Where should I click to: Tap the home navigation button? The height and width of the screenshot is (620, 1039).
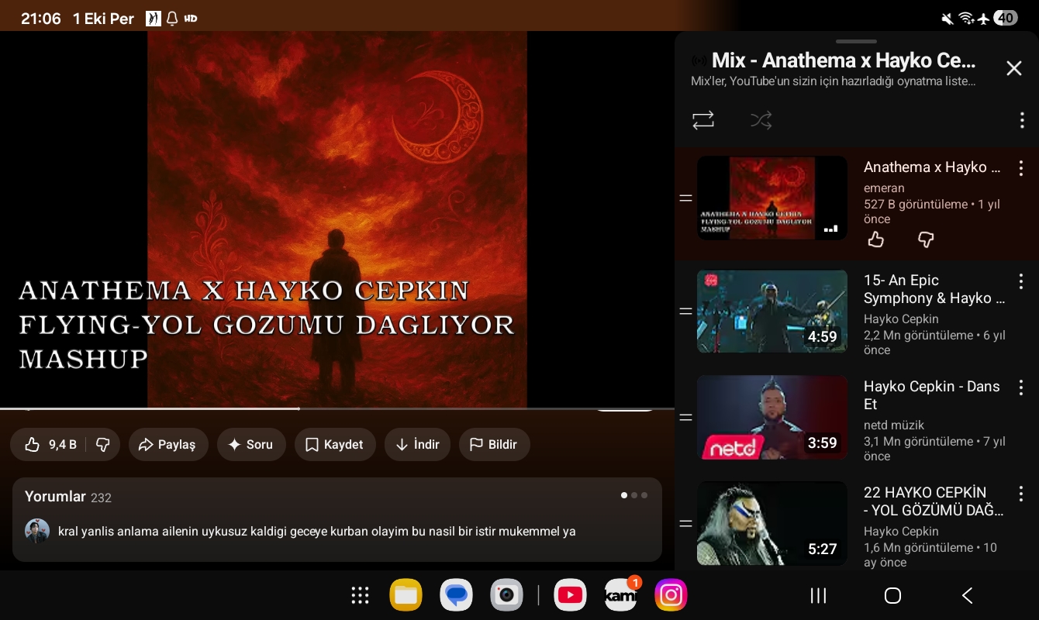[x=892, y=595]
